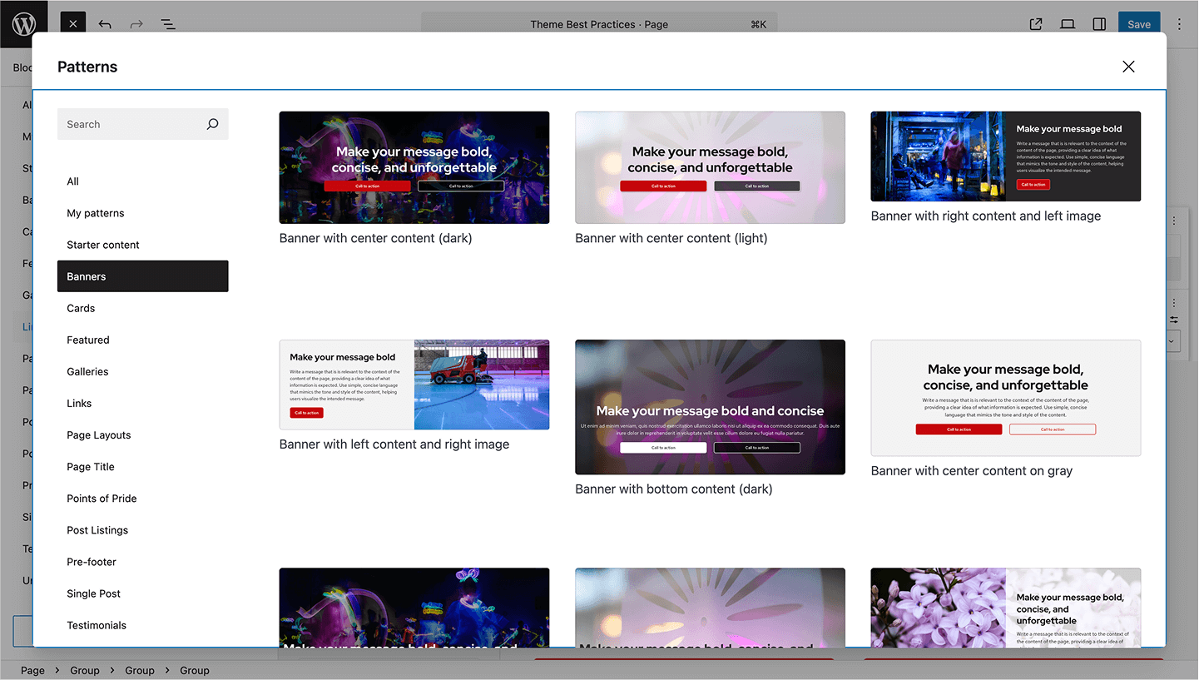The width and height of the screenshot is (1199, 680).
Task: Click the Save button
Action: 1138,24
